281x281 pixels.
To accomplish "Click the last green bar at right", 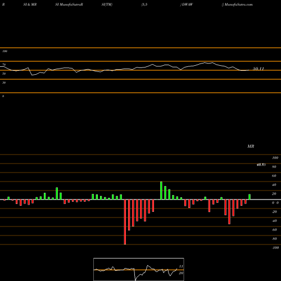I will point(250,197).
